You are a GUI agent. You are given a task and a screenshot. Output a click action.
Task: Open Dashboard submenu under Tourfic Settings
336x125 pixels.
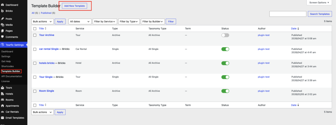point(7,51)
